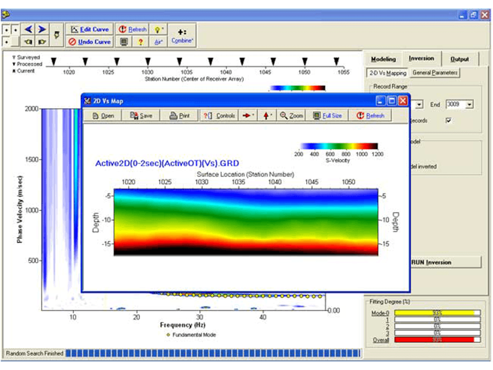Viewport: 493px width, 370px height.
Task: Click the Active2D(0-2sec)(ActiveOT)(Vs).GRD title
Action: (x=167, y=163)
